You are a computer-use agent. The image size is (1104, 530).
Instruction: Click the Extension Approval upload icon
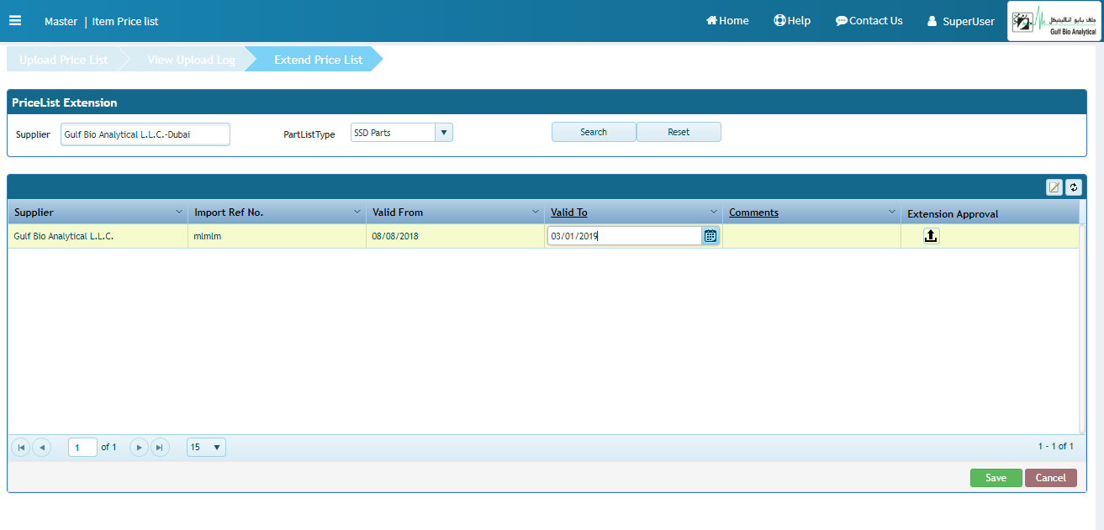pos(931,236)
